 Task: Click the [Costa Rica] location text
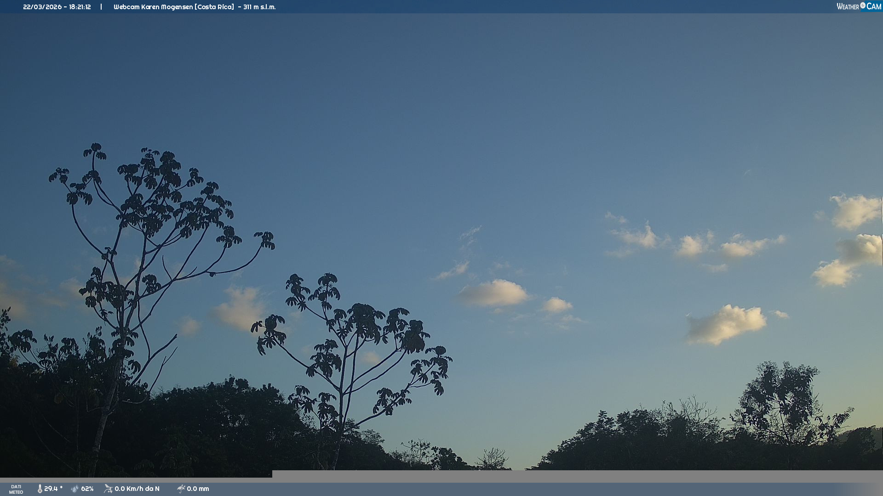coord(214,7)
